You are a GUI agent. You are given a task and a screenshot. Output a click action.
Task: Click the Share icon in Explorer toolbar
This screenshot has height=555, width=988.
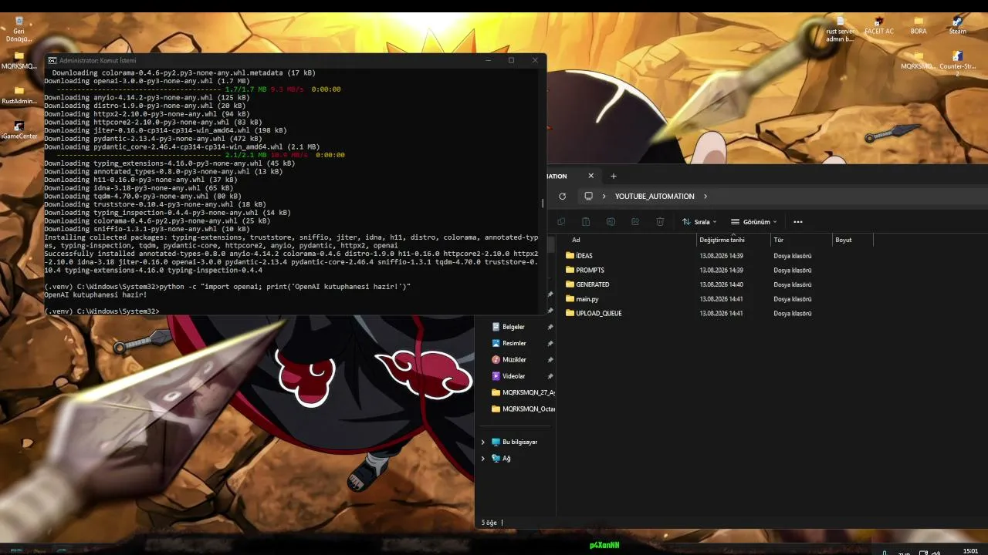click(x=635, y=222)
